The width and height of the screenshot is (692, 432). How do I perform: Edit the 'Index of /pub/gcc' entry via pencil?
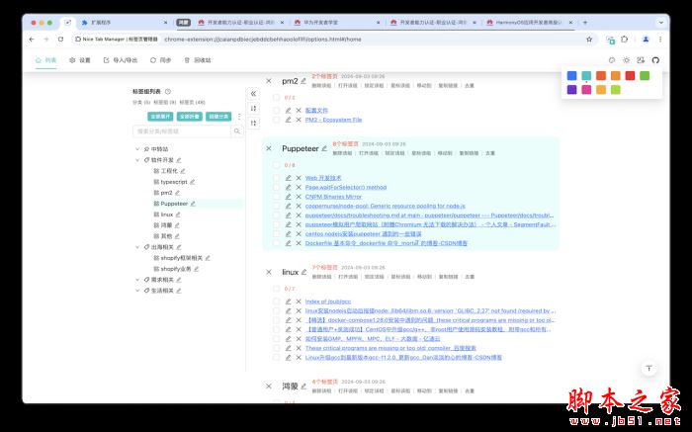click(289, 302)
